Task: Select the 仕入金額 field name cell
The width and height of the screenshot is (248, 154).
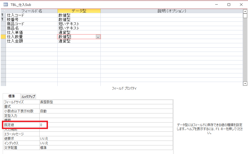Action: [32, 41]
